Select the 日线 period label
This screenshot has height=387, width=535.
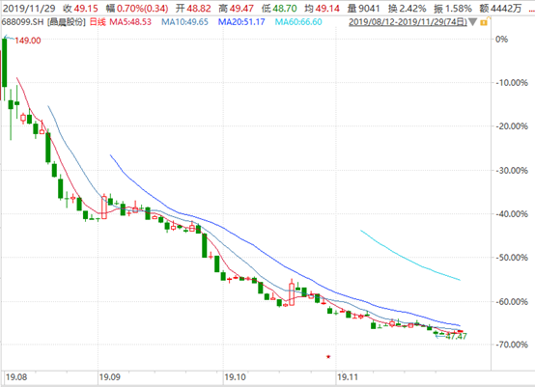pos(98,22)
